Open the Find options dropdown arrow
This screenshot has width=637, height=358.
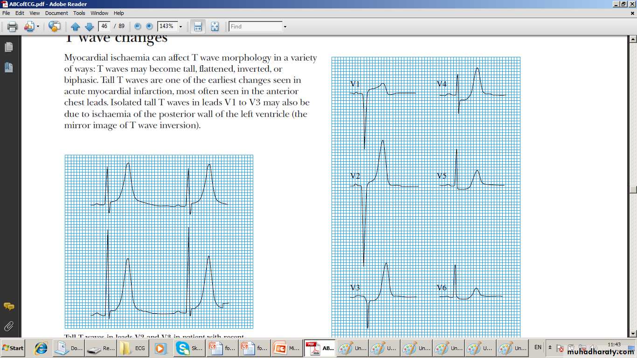click(x=285, y=27)
